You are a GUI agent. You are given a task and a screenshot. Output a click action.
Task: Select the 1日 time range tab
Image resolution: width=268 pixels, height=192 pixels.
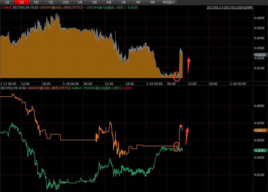pyautogui.click(x=7, y=2)
